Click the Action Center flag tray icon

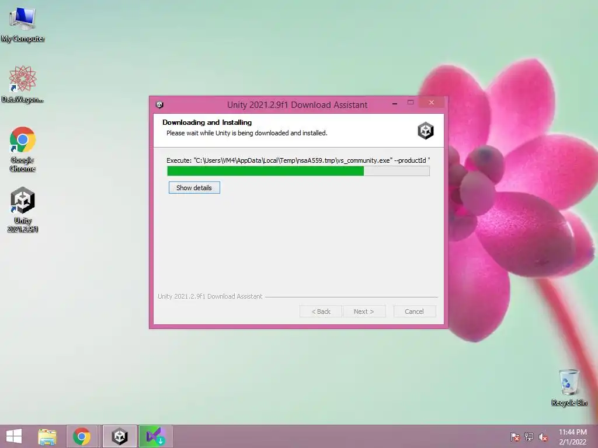click(515, 437)
